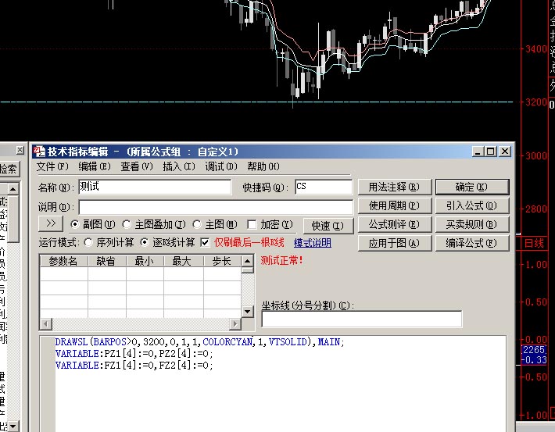Viewport: 555px width, 432px height.
Task: Open the 调试(D) menu
Action: [x=221, y=166]
